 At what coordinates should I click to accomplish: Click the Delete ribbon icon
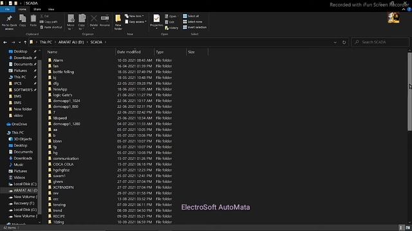coord(93,21)
